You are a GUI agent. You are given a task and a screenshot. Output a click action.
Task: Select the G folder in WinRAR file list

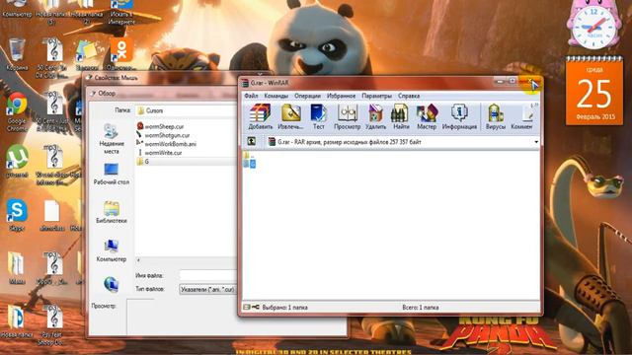tap(250, 164)
